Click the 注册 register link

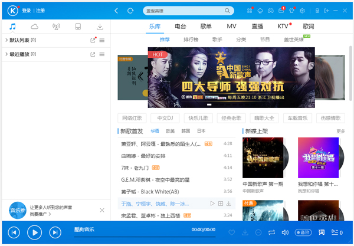click(40, 11)
